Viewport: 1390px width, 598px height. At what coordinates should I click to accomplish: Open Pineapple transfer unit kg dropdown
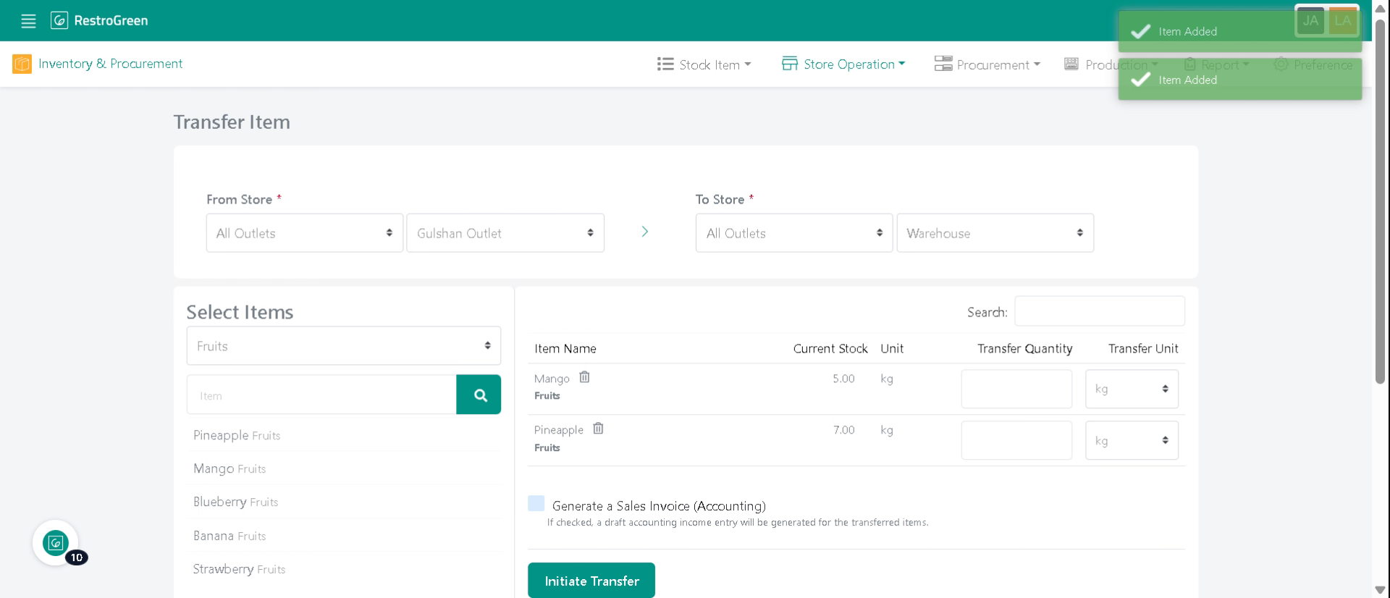click(x=1132, y=440)
